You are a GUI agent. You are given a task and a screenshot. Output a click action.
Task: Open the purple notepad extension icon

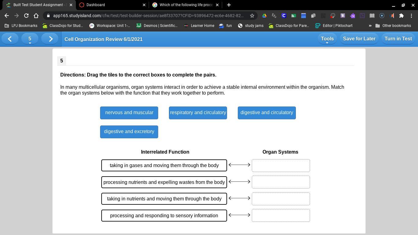click(x=343, y=16)
